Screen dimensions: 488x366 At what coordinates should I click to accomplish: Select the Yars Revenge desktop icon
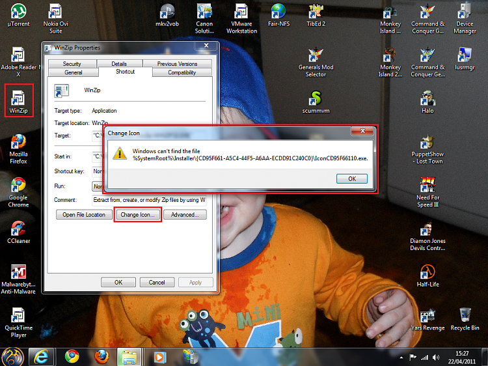[427, 319]
